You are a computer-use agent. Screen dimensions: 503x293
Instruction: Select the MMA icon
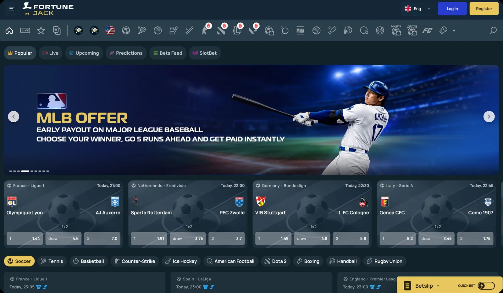(301, 30)
